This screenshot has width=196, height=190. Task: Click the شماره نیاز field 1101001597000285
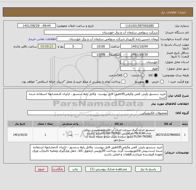tap(139, 26)
